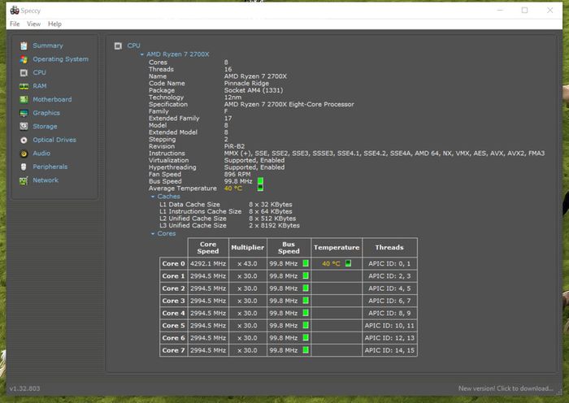Click the PiR-B2 revision value
This screenshot has width=569, height=403.
point(234,146)
